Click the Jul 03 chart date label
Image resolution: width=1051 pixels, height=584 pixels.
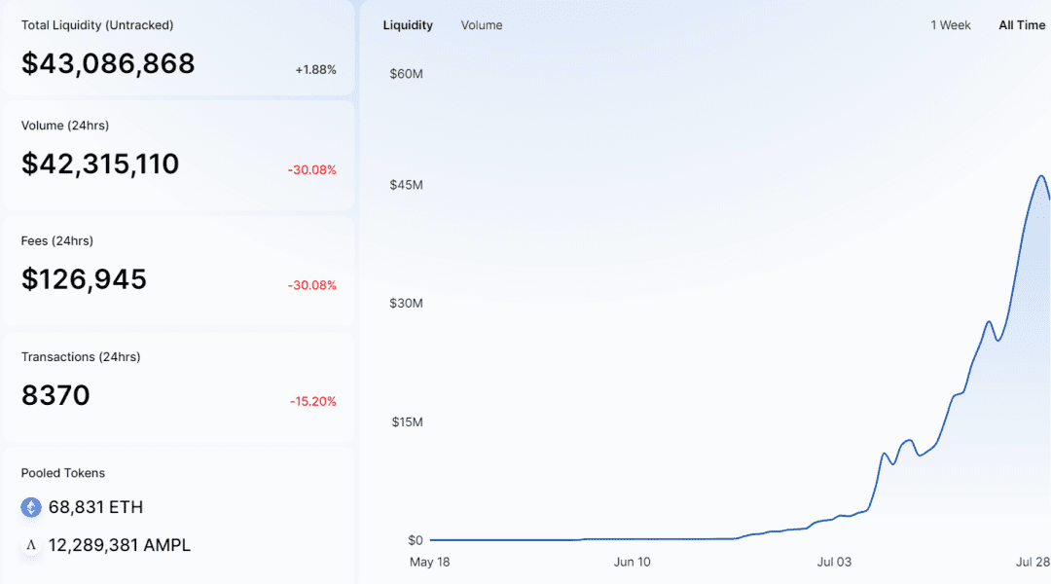(x=834, y=562)
